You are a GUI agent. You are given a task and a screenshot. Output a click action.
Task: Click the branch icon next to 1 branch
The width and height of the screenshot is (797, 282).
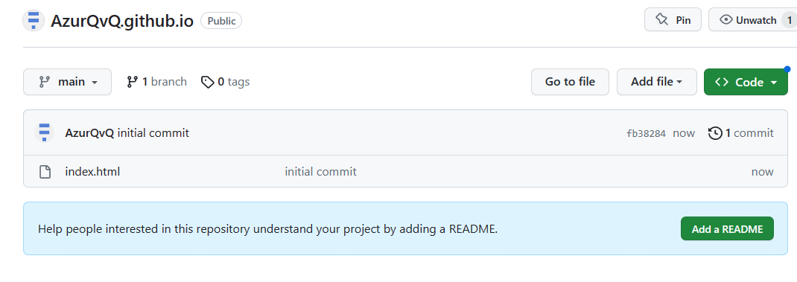pos(132,82)
